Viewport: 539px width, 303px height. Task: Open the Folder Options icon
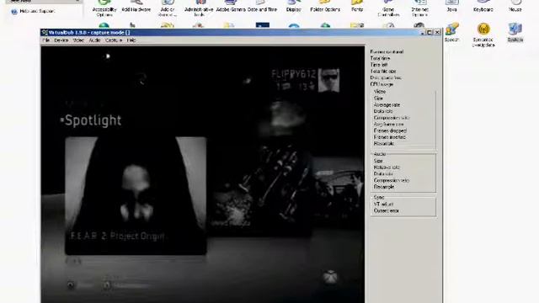pos(325,6)
